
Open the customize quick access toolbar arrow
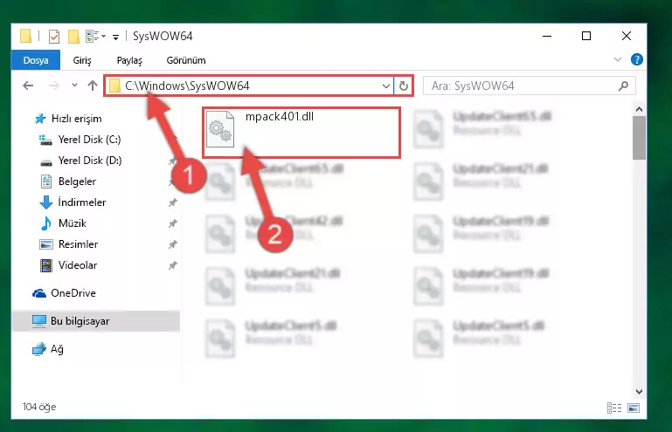(115, 38)
